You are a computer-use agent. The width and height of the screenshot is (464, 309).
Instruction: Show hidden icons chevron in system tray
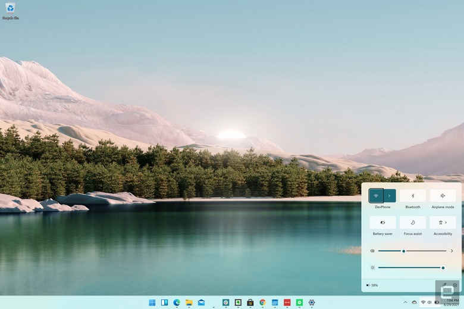[x=405, y=302]
